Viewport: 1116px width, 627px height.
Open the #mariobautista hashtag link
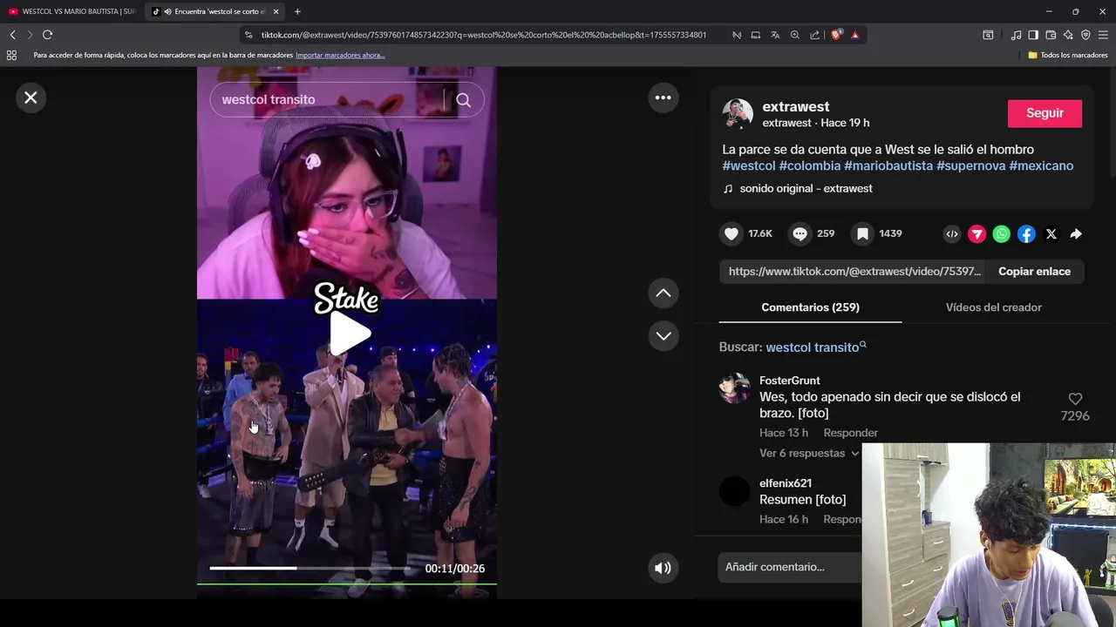(888, 165)
